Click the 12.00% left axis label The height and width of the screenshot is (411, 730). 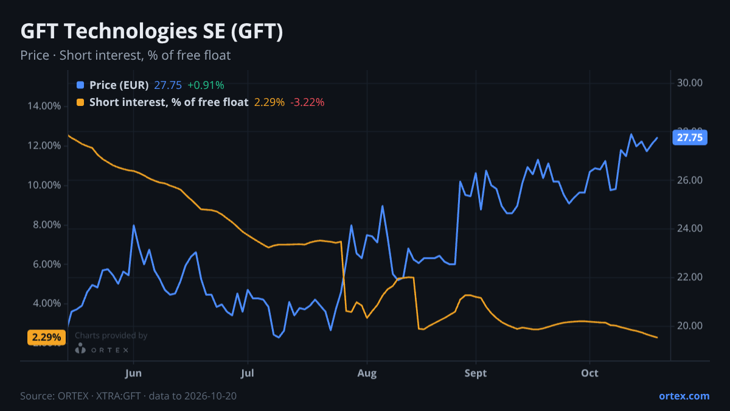(x=44, y=146)
